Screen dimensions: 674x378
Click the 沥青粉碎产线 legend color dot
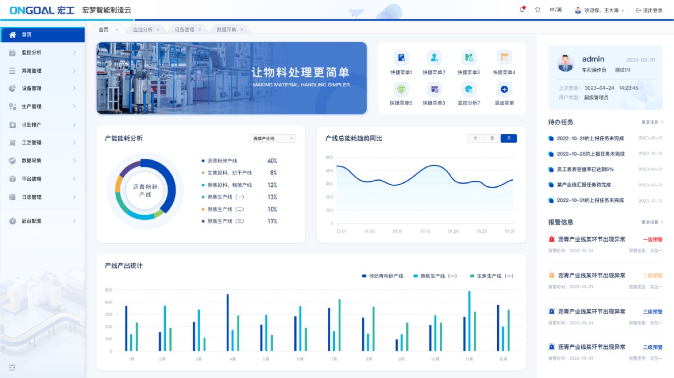tap(203, 161)
